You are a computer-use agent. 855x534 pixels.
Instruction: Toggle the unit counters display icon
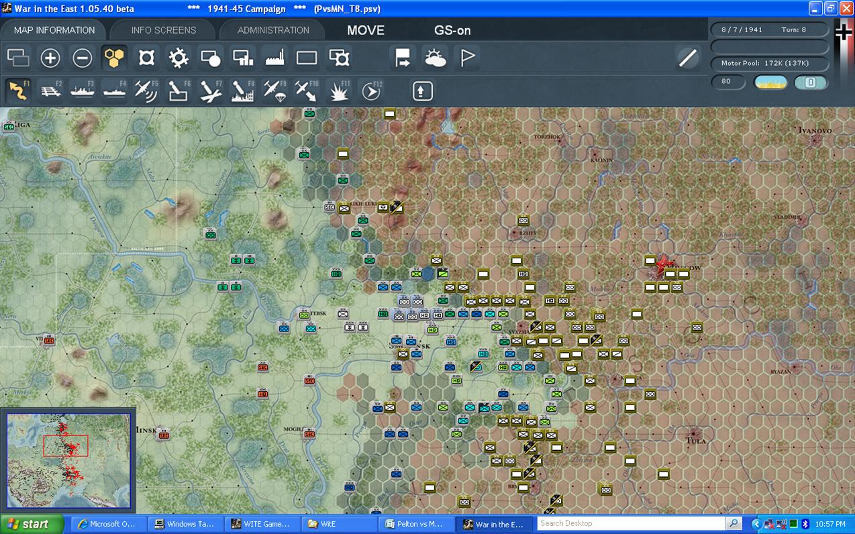click(x=146, y=58)
